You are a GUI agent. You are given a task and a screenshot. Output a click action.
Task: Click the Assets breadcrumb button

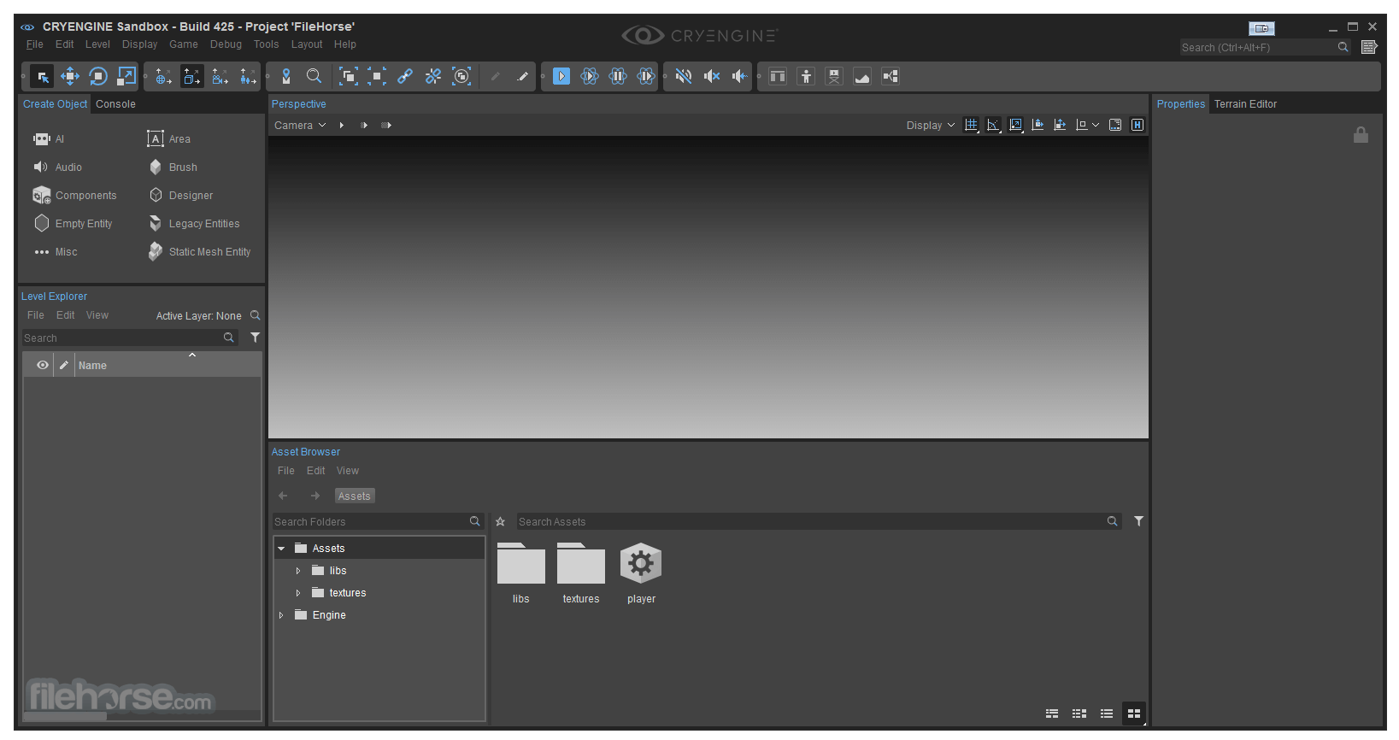pos(355,496)
